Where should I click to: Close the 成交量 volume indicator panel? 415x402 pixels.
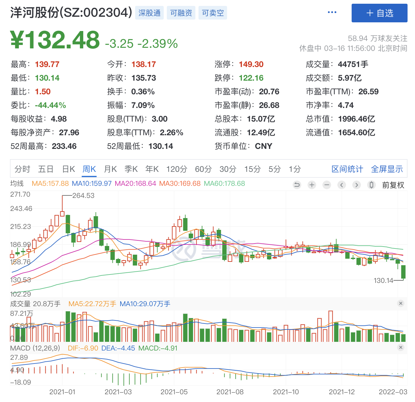click(401, 303)
